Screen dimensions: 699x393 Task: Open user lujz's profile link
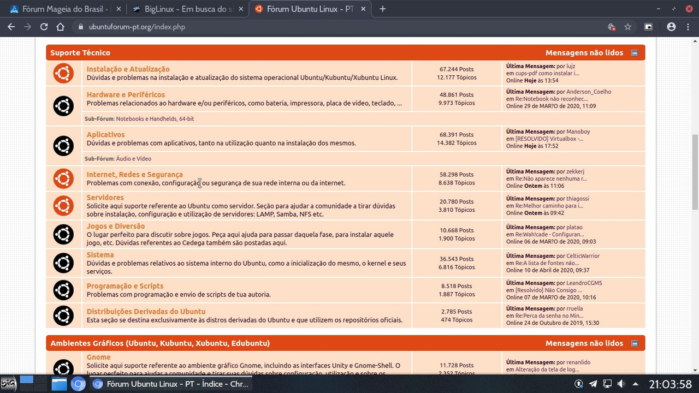[x=571, y=66]
